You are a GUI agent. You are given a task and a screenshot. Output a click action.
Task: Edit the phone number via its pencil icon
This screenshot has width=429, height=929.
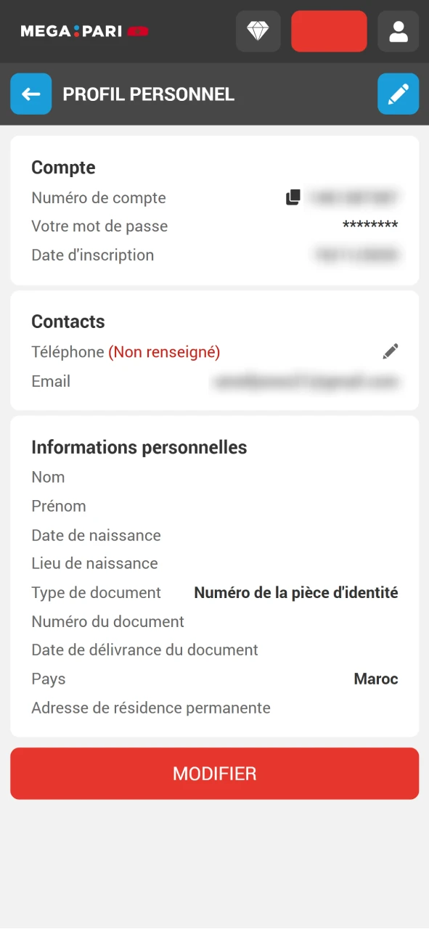[390, 351]
